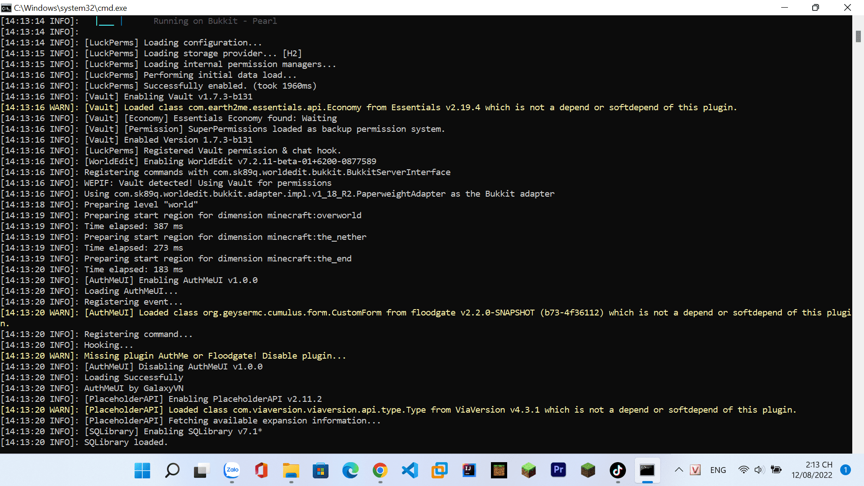Open volume control in tray
864x486 pixels.
coord(759,470)
